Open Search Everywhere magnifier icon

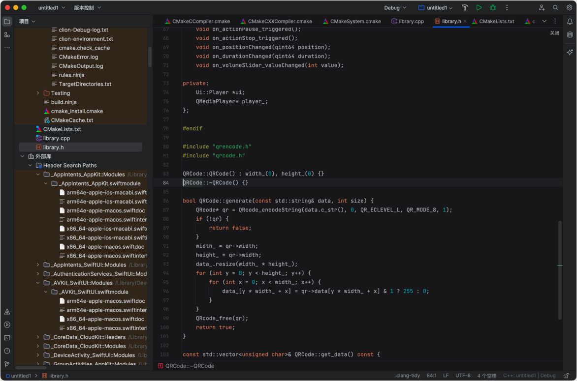[555, 8]
